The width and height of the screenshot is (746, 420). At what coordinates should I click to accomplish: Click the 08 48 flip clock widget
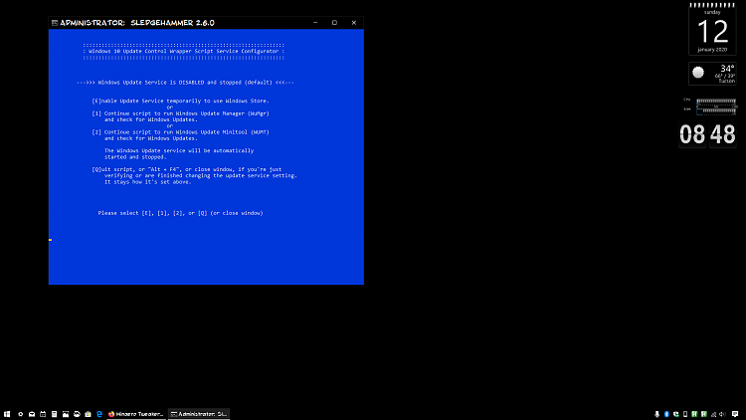coord(707,134)
